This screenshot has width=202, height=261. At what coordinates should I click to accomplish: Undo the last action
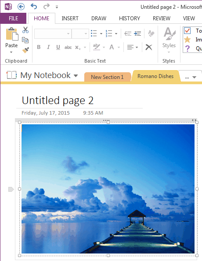(34, 7)
